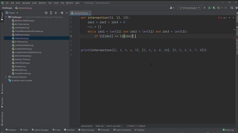Open the R Console tool window
The height and width of the screenshot is (133, 238).
tap(104, 130)
